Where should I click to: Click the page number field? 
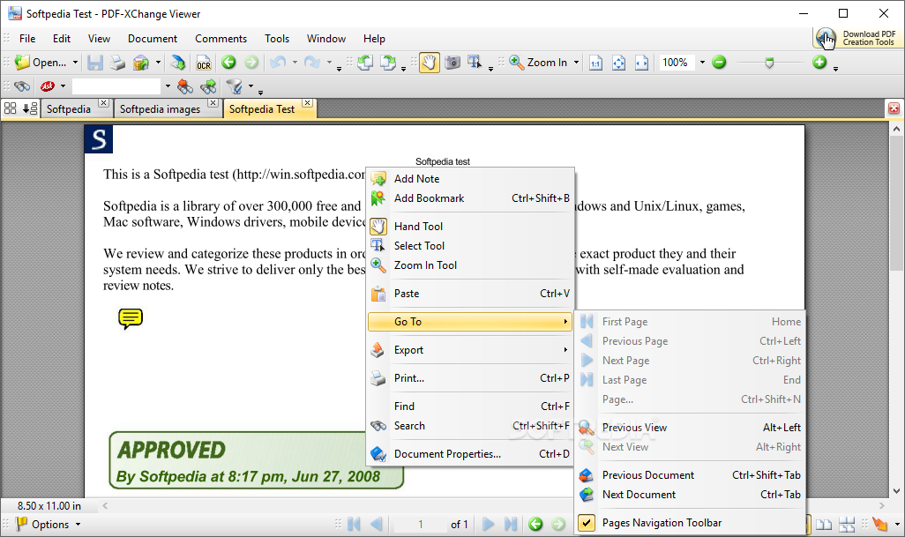click(x=421, y=525)
